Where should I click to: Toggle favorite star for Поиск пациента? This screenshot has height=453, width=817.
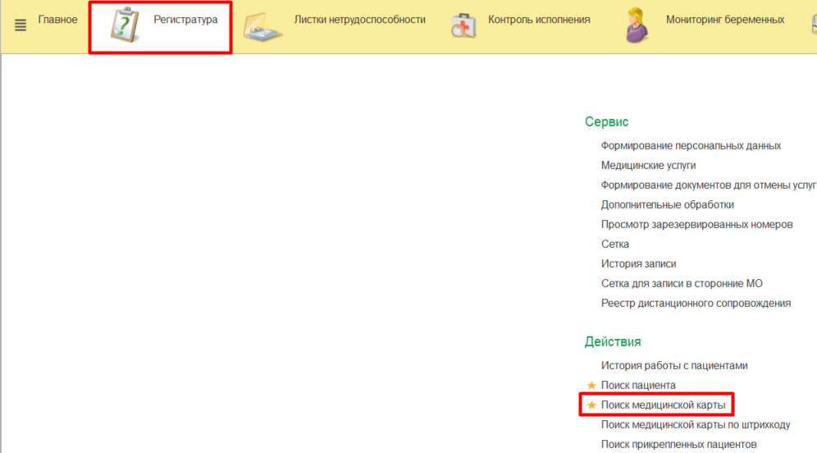(591, 385)
